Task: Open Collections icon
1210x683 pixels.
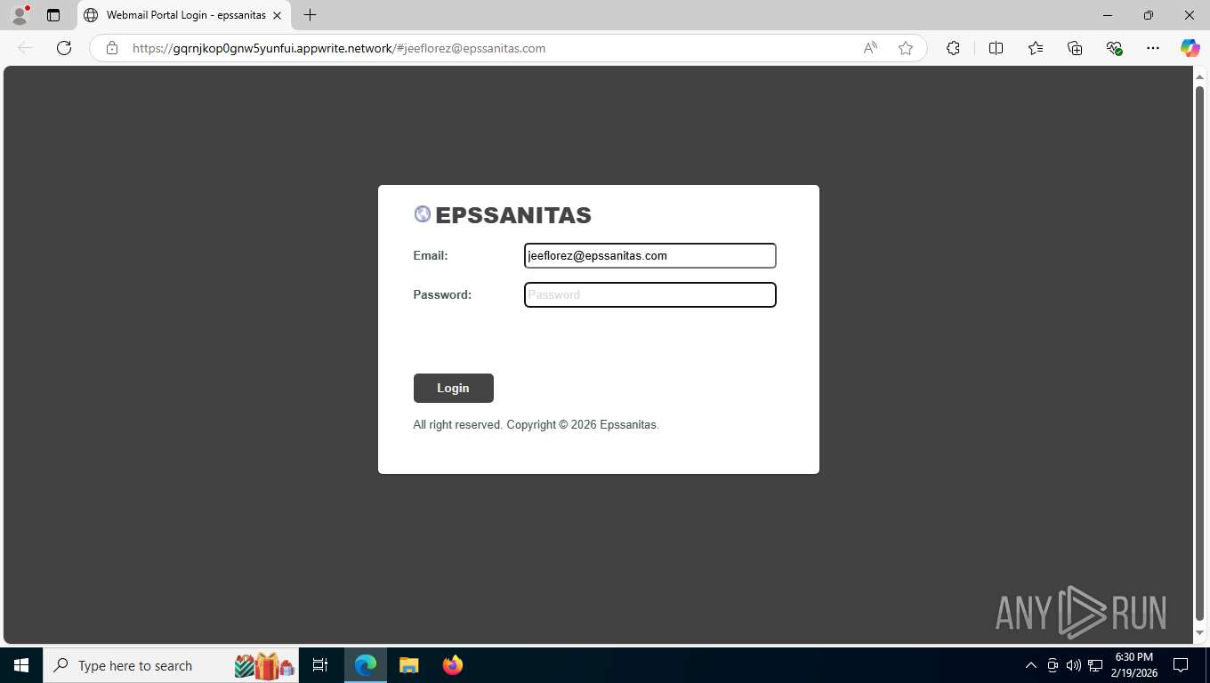Action: click(x=1075, y=48)
